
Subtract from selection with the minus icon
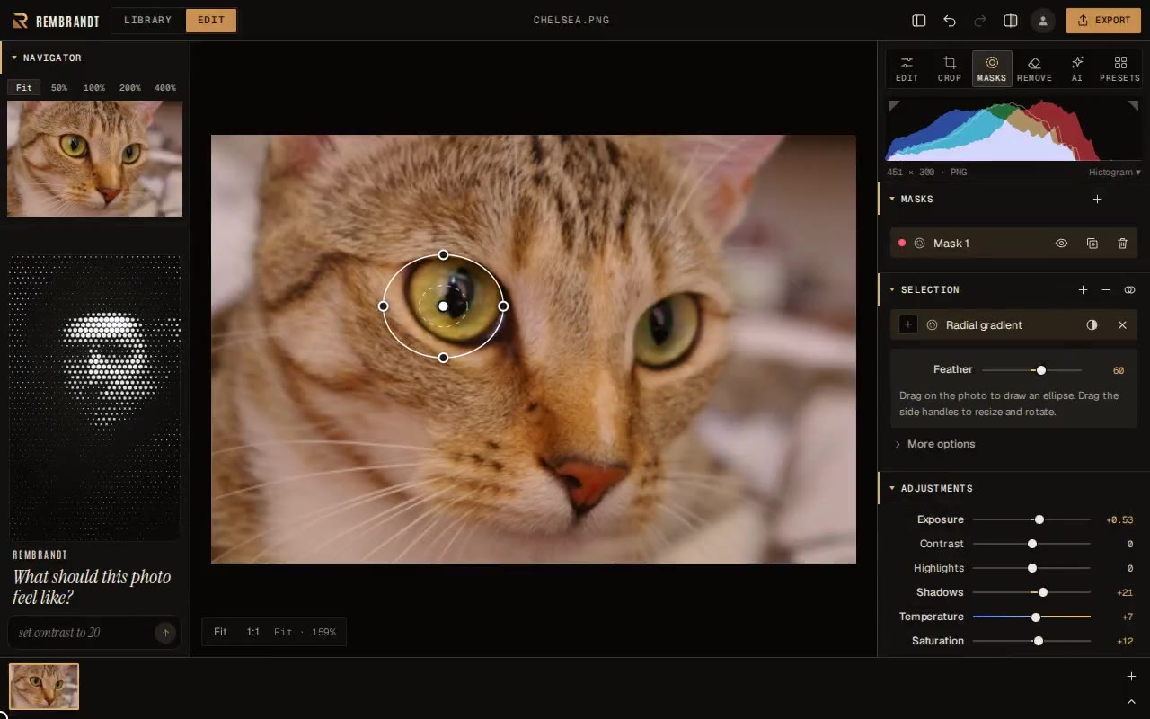(1106, 289)
